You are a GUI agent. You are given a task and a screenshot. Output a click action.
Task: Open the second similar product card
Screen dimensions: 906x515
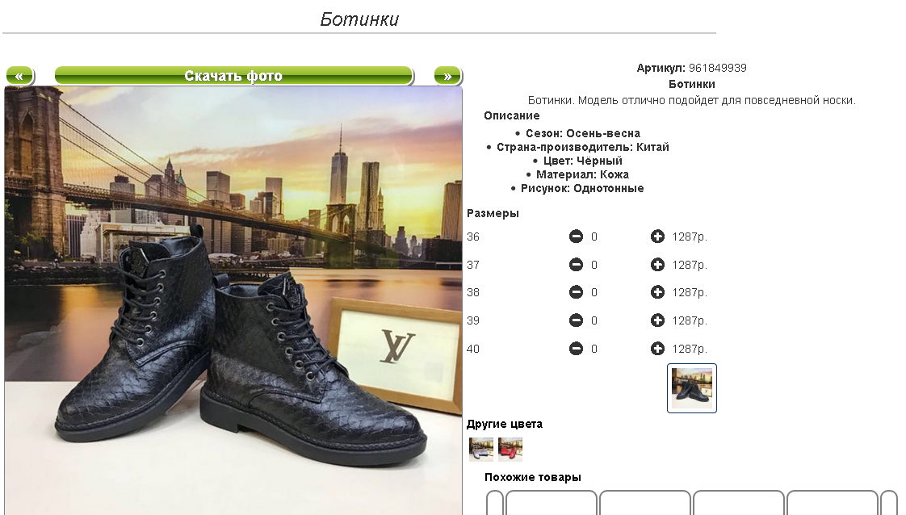[x=645, y=502]
